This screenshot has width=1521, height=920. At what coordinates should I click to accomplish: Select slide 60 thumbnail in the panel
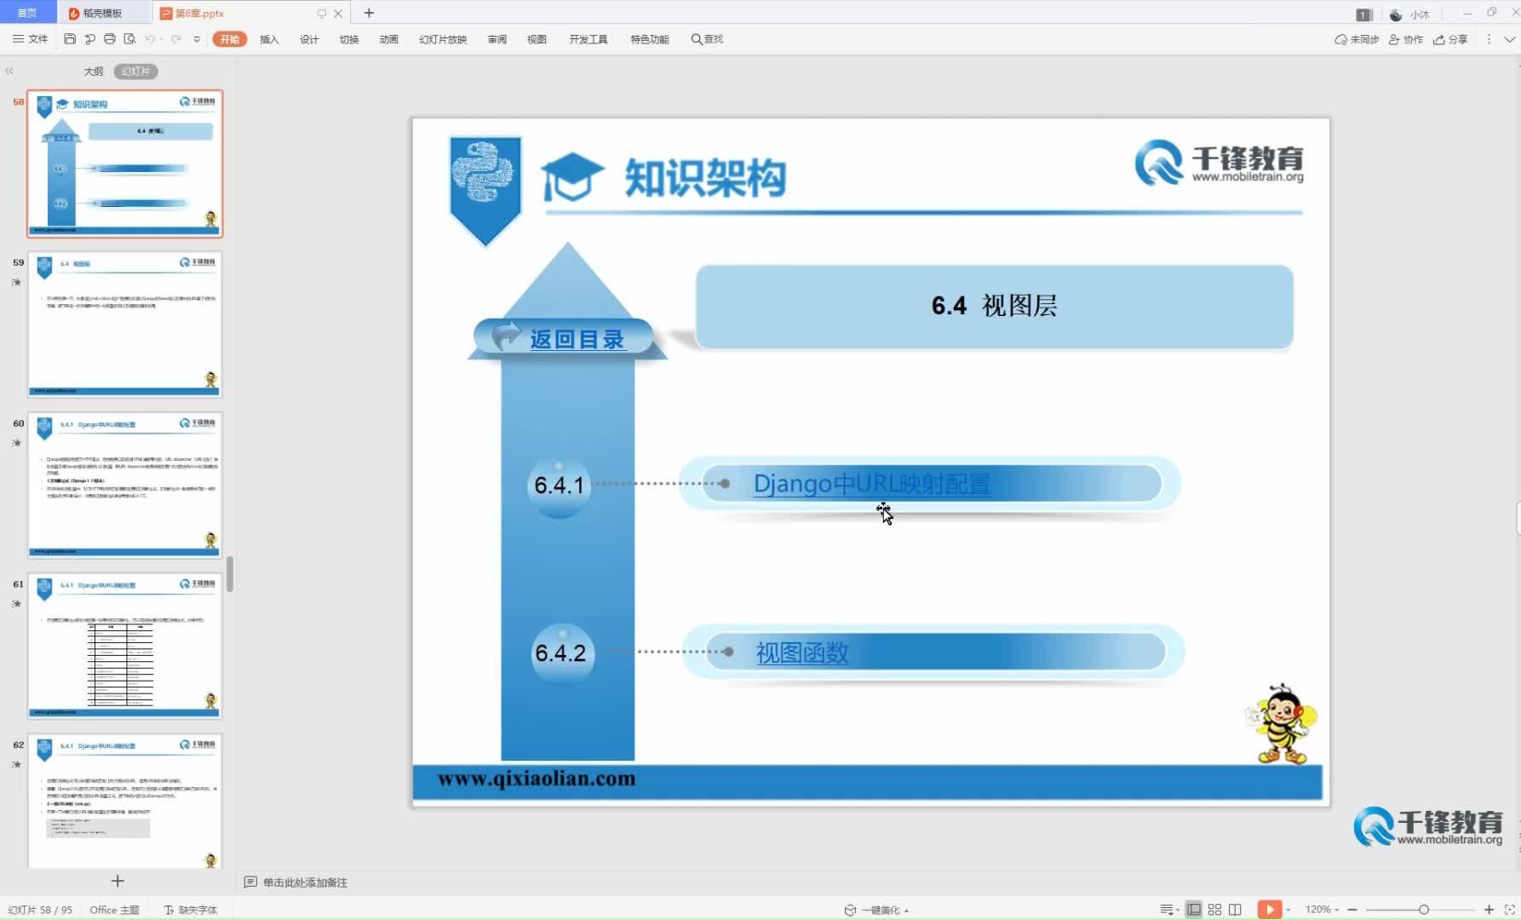click(124, 486)
